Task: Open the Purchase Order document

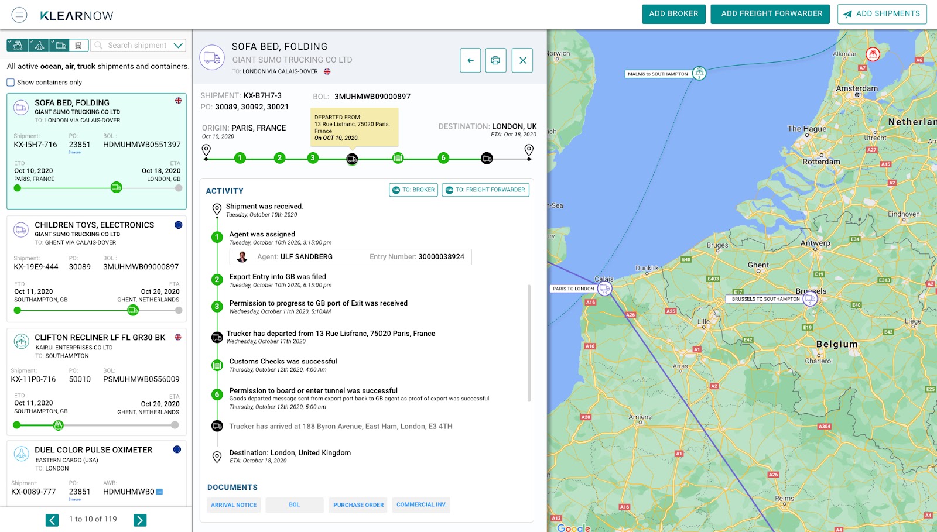Action: tap(358, 505)
